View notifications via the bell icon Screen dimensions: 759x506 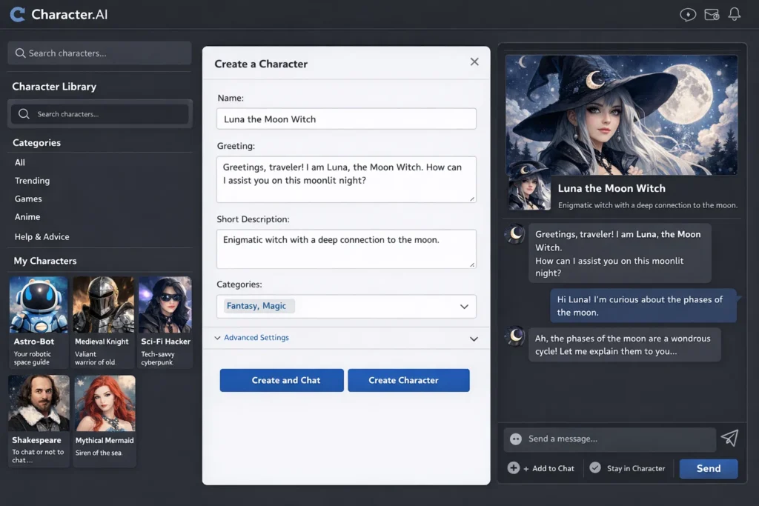pyautogui.click(x=735, y=14)
